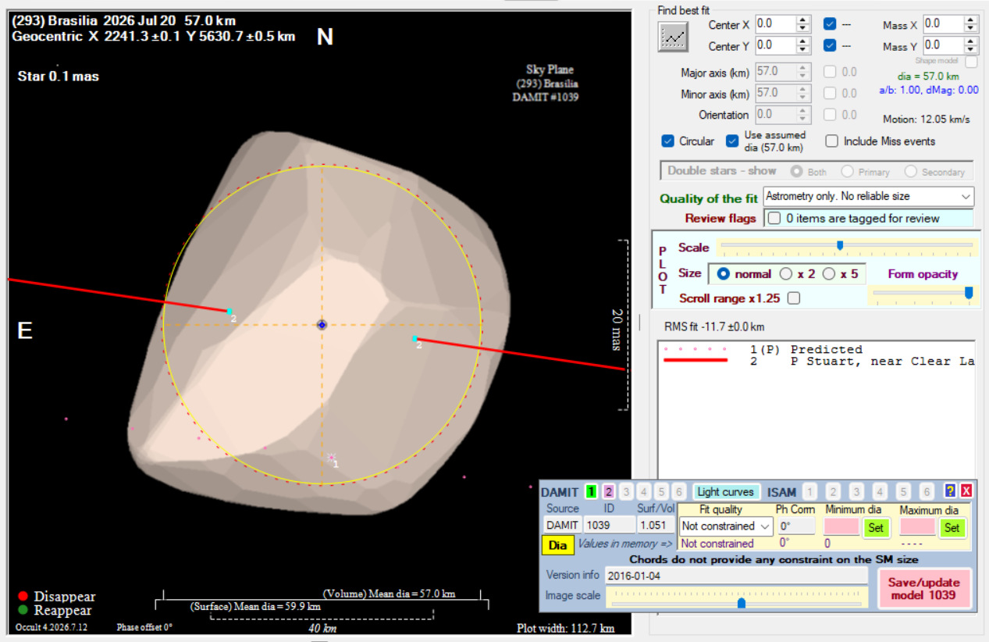Click into the Center Y value field
Image resolution: width=989 pixels, height=642 pixels.
coord(775,45)
